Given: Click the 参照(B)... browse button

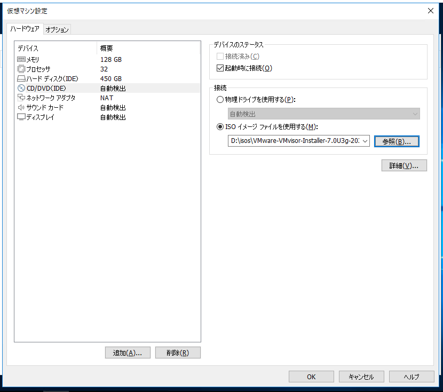Looking at the screenshot, I should 397,141.
